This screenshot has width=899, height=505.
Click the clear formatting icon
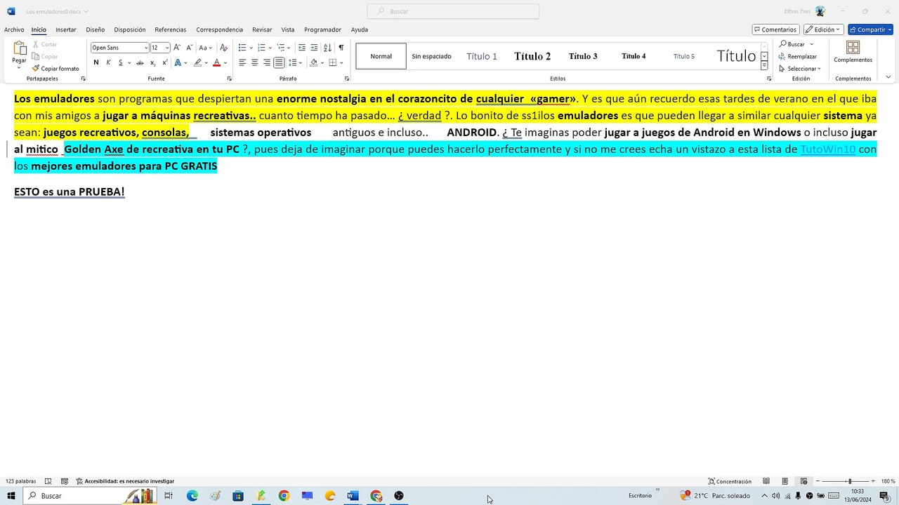click(223, 48)
